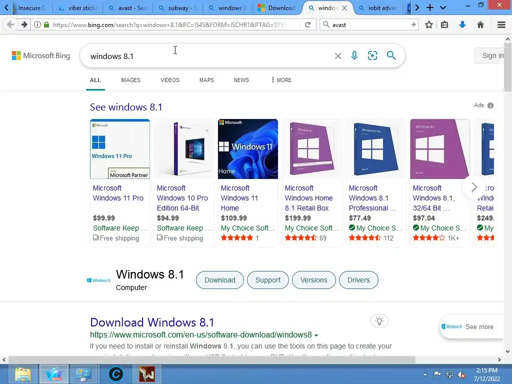Open the network tray icon
This screenshot has width=512, height=384.
(449, 374)
